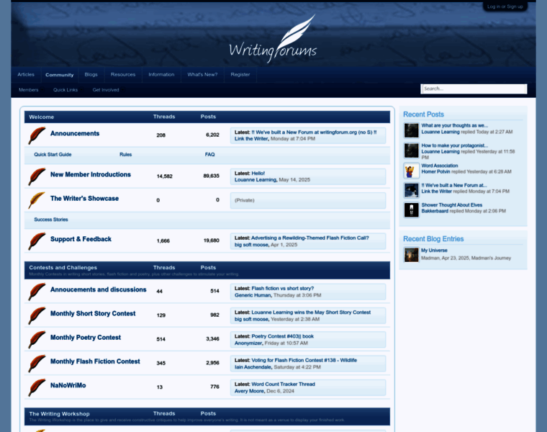Open the Welcome category header
Viewport: 547px width, 432px height.
point(42,117)
